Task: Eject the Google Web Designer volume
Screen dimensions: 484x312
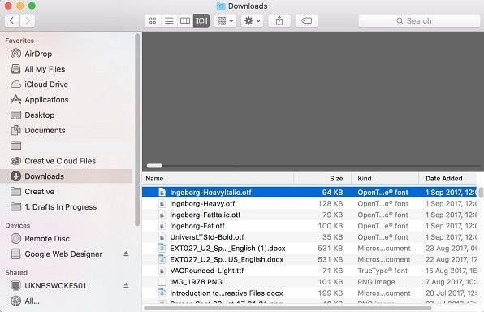Action: (x=126, y=254)
